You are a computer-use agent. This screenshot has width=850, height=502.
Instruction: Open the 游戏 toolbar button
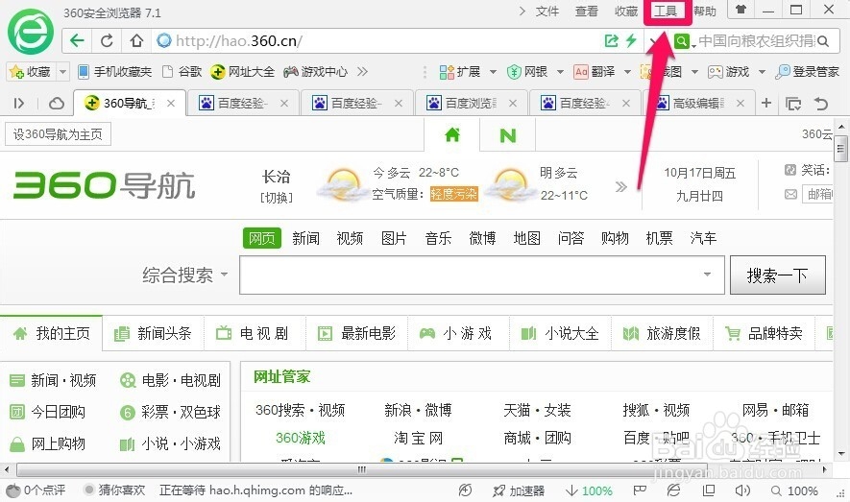(x=729, y=71)
